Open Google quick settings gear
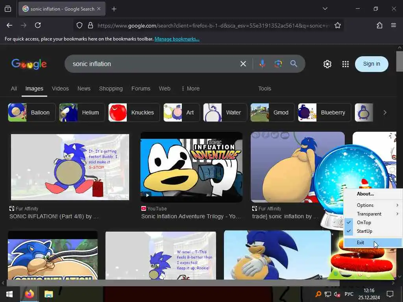This screenshot has width=403, height=302. pos(327,64)
